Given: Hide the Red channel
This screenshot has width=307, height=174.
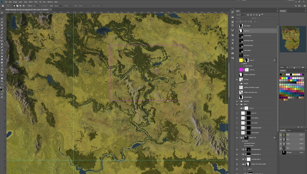Looking at the screenshot, I should tap(280, 139).
